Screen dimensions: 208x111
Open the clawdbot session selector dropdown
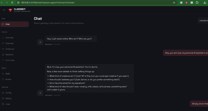pyautogui.click(x=203, y=21)
